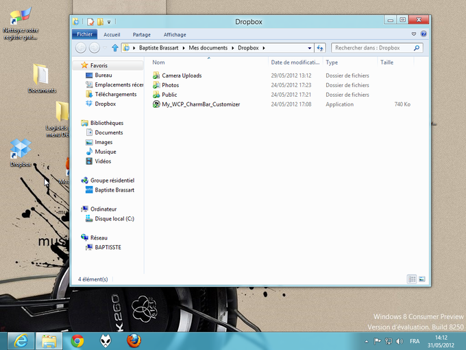Click File Explorer taskbar button
This screenshot has height=350, width=466.
pos(49,341)
